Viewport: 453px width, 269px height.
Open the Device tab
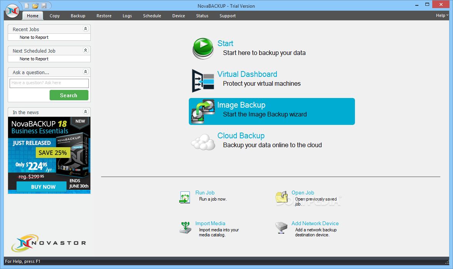point(178,16)
